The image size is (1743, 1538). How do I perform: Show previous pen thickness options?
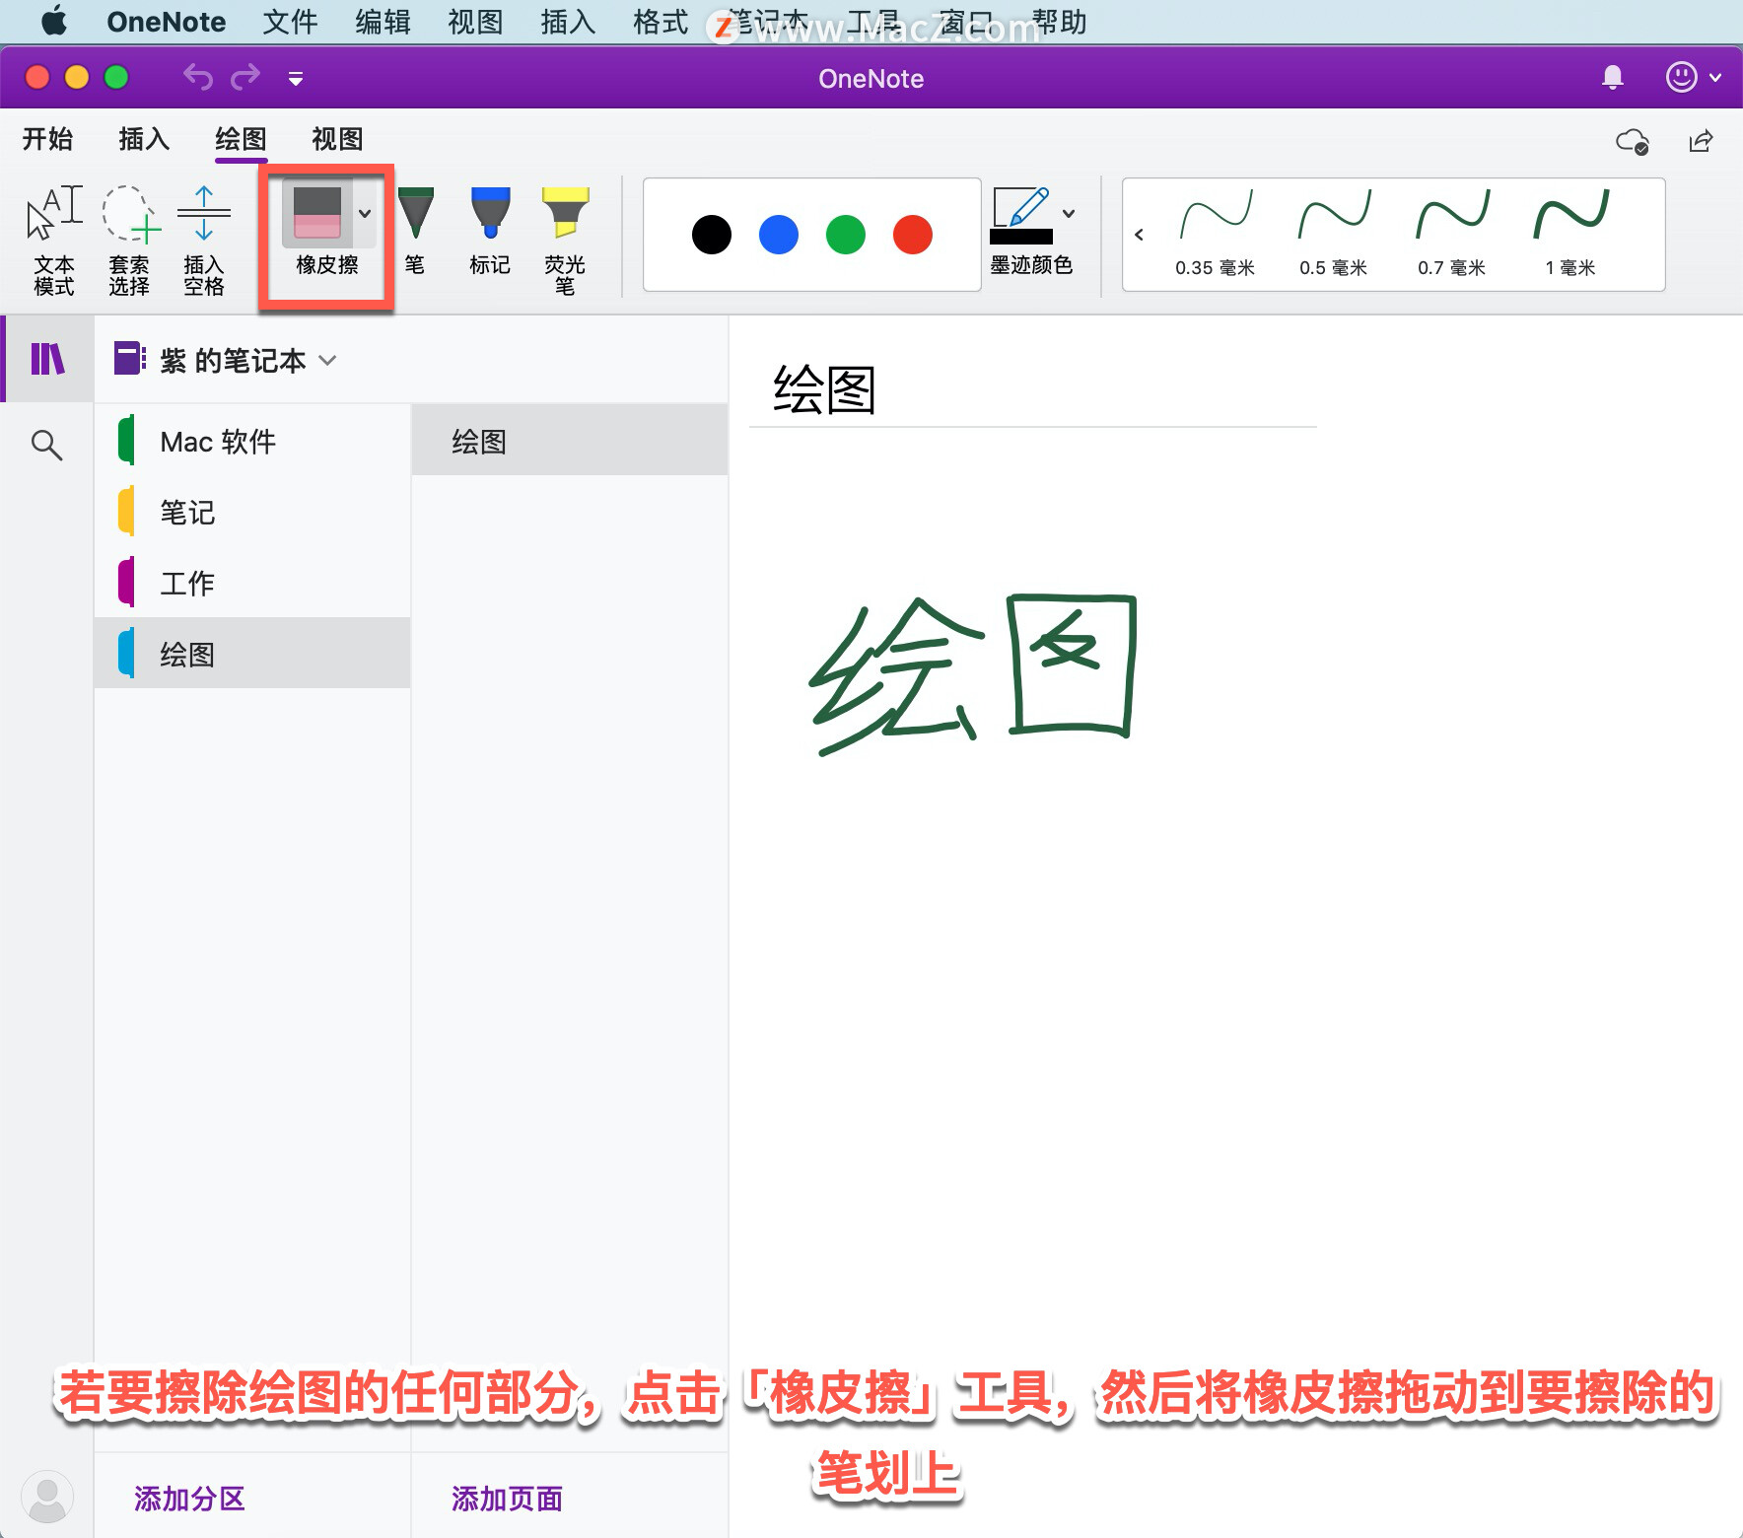point(1139,235)
